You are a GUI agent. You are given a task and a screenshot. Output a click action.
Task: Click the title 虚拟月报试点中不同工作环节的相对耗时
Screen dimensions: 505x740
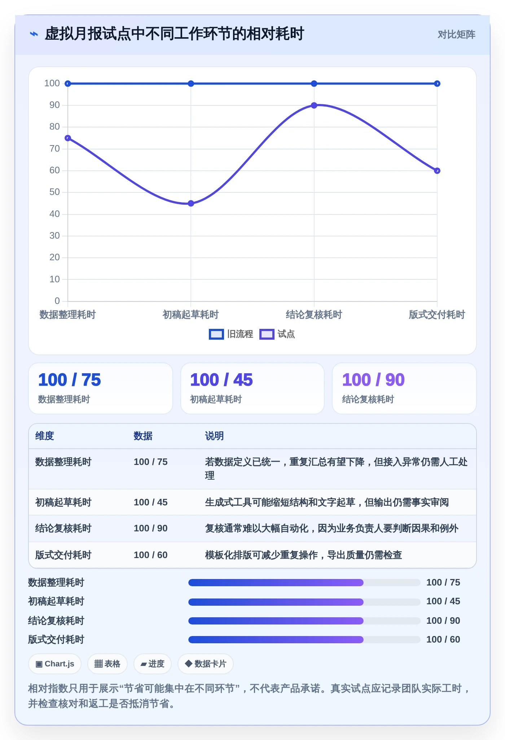point(174,34)
